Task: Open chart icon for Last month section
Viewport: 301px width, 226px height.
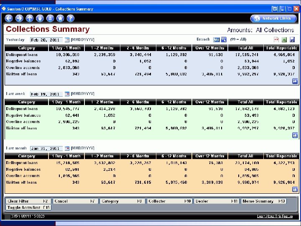Action: (x=295, y=189)
